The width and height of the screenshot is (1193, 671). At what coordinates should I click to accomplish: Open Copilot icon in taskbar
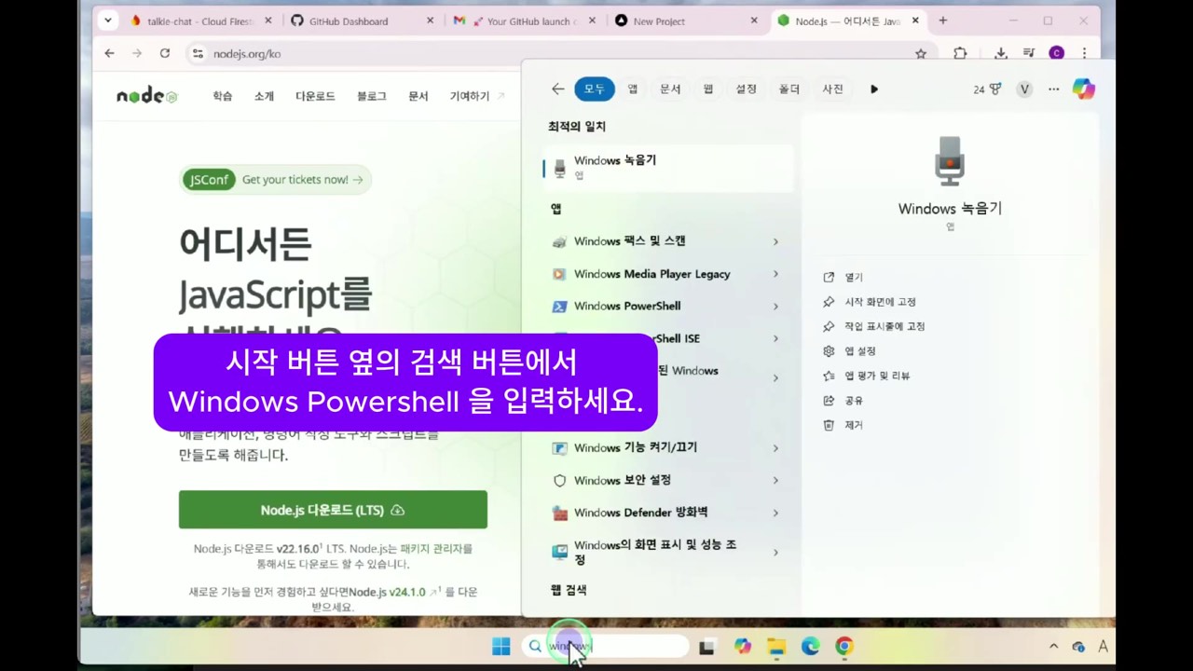point(742,647)
